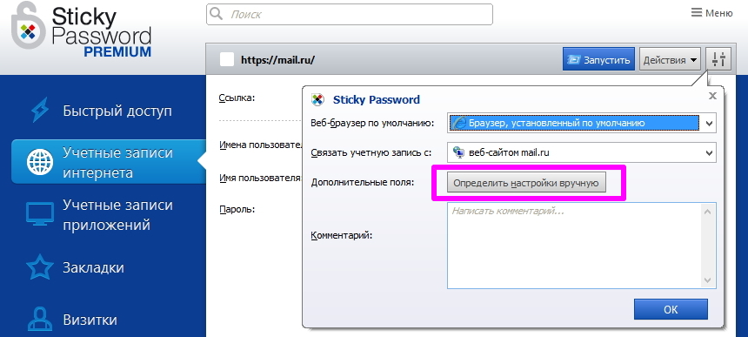Click into the Поиск search field
The width and height of the screenshot is (748, 337).
point(349,14)
